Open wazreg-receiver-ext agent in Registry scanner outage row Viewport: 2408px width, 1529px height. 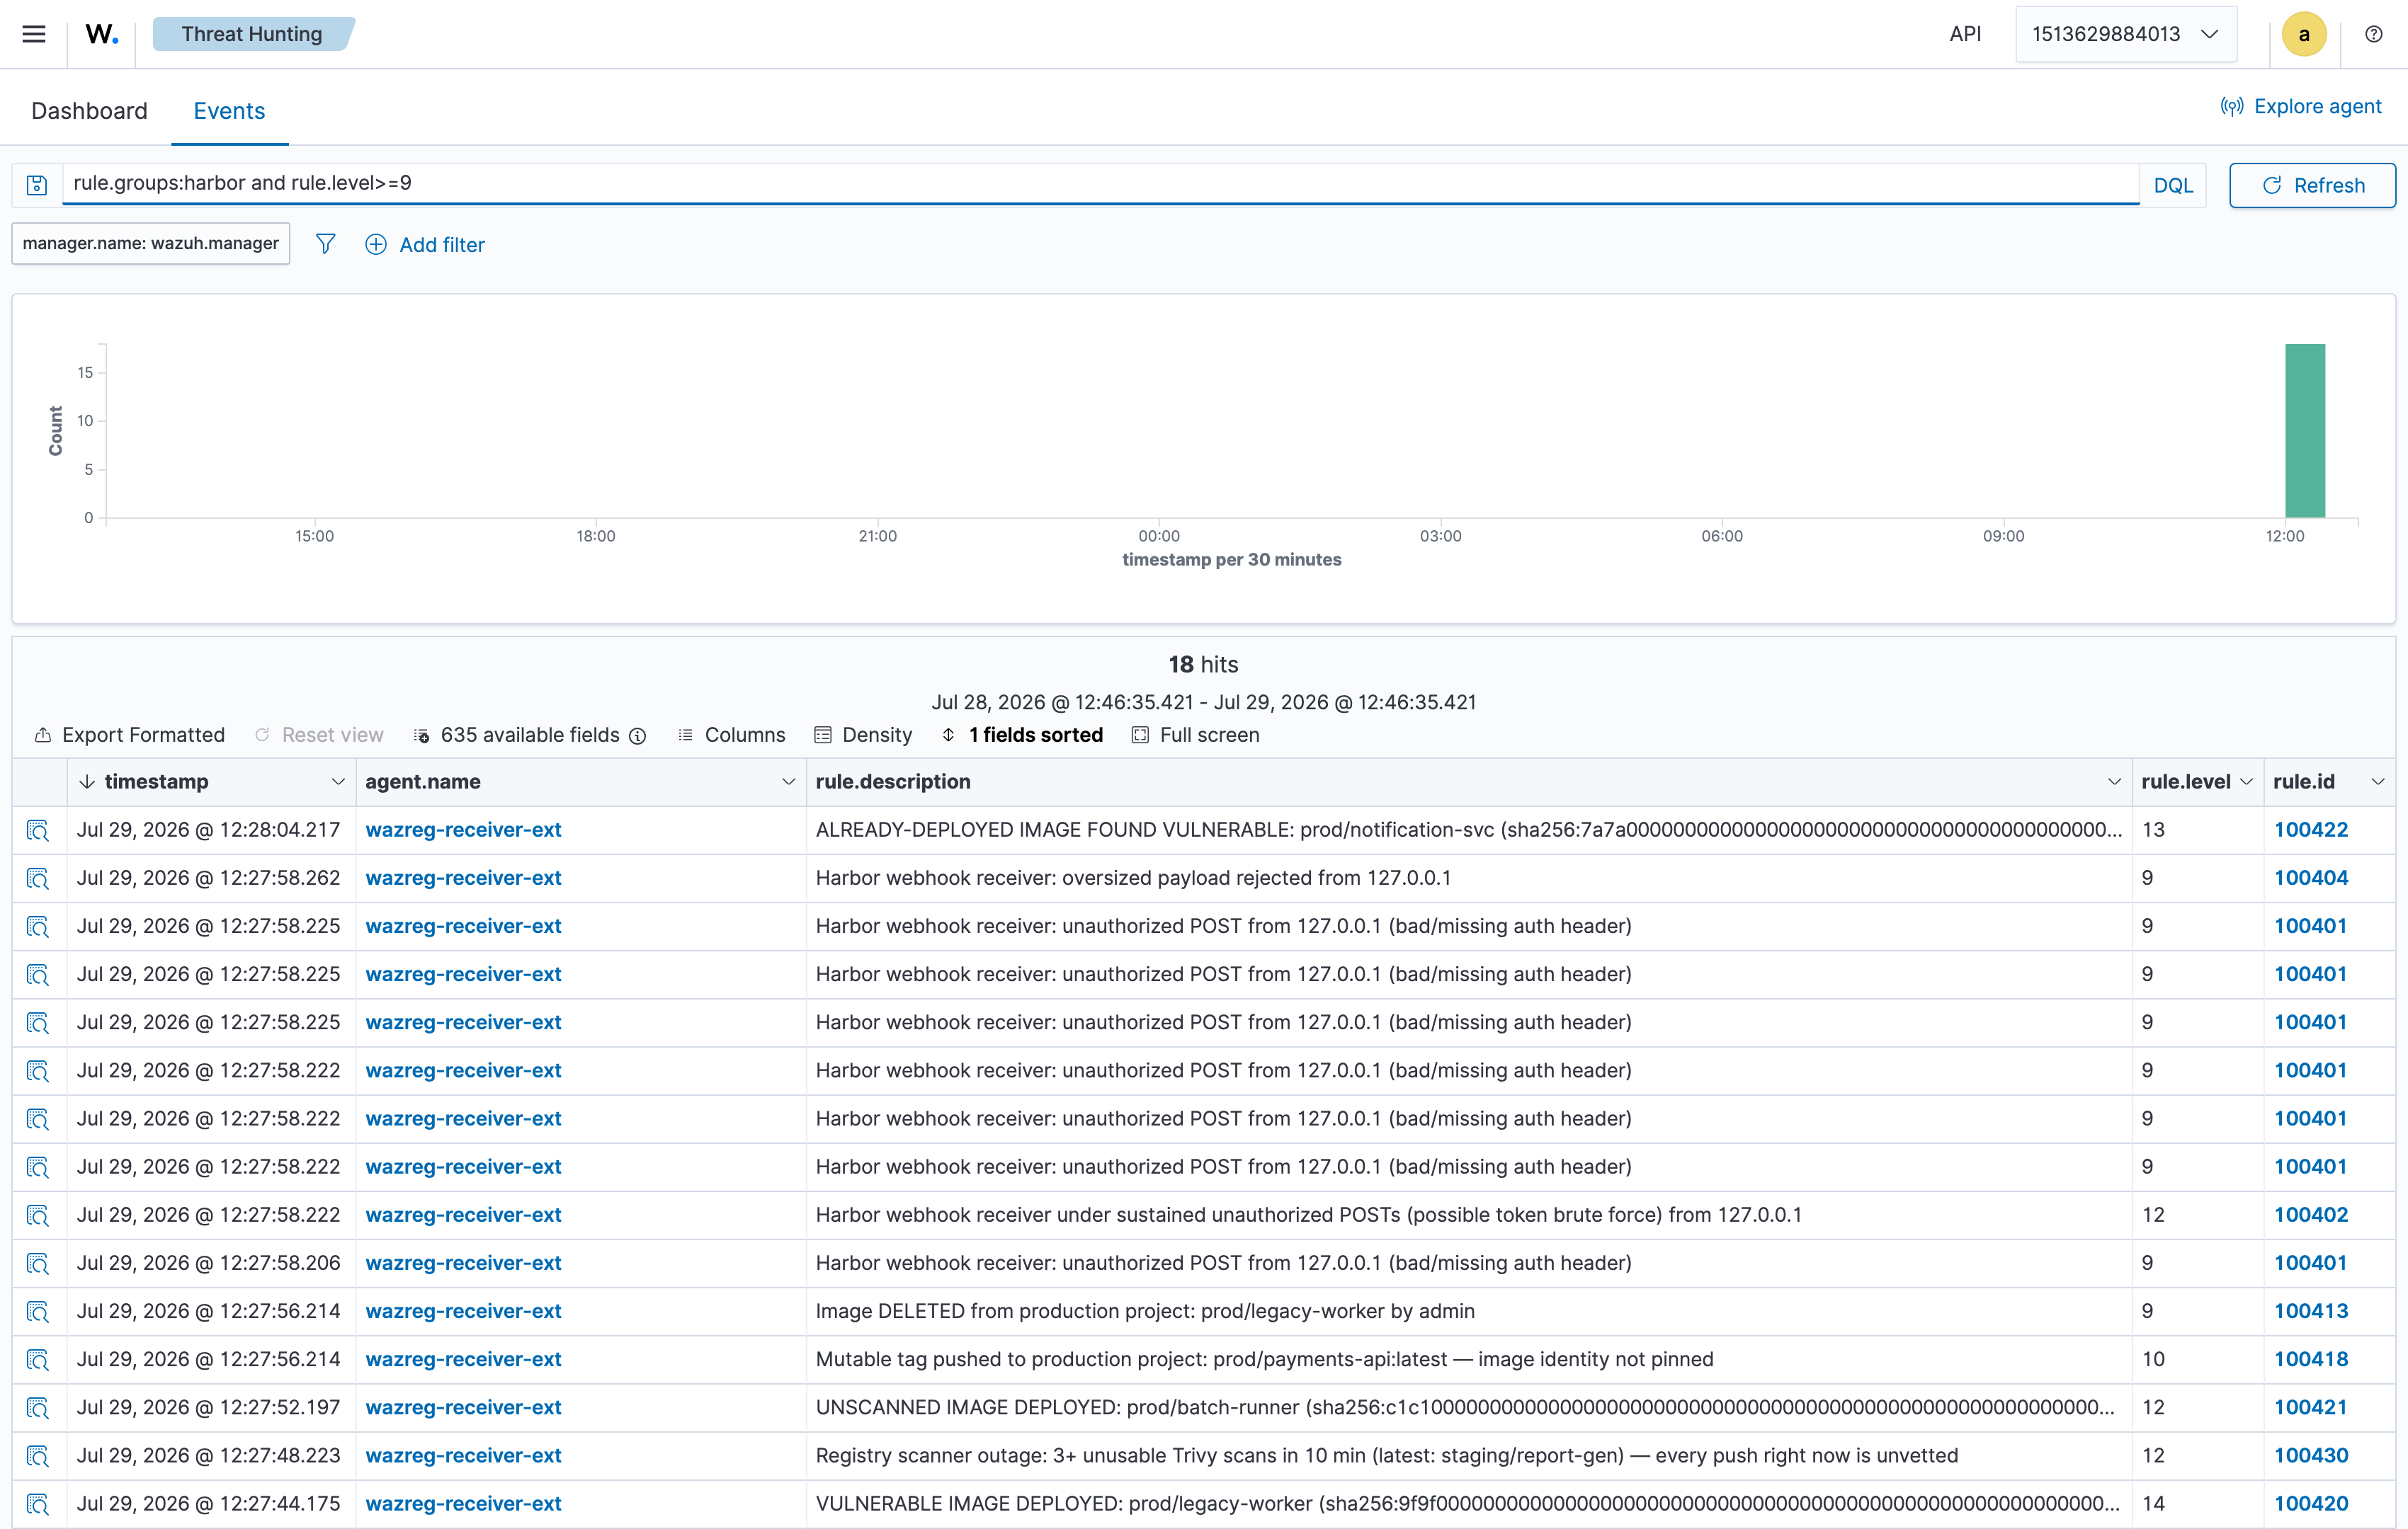(463, 1455)
